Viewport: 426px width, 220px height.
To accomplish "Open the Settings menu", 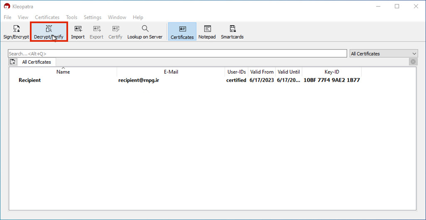I will point(92,17).
